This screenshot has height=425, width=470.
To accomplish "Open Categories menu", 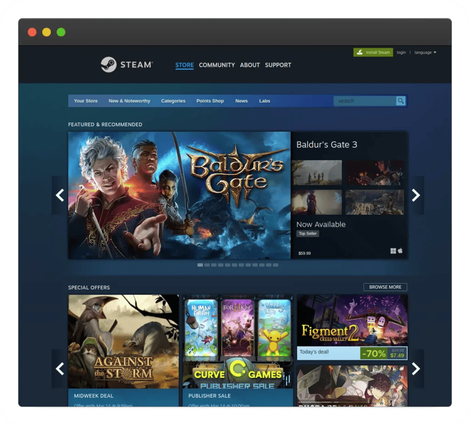I will (x=173, y=101).
